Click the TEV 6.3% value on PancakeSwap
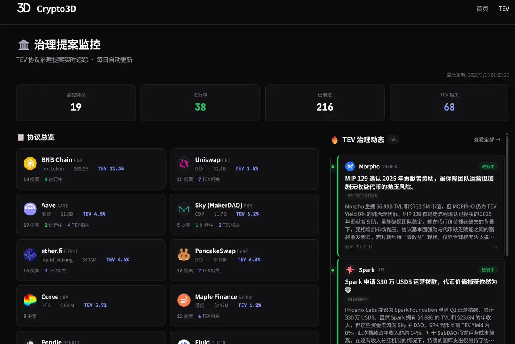The image size is (515, 344). [249, 260]
